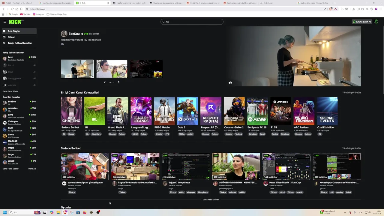The width and height of the screenshot is (384, 216).
Task: Open Instagram bookmark
Action: coord(38,14)
